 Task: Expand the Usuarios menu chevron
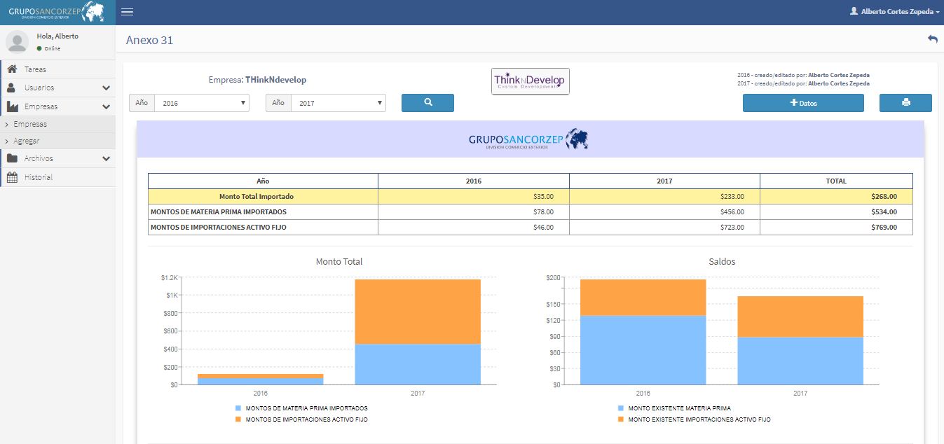point(106,88)
